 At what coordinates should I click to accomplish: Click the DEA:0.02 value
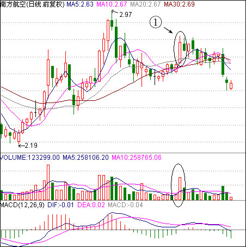tap(91, 205)
